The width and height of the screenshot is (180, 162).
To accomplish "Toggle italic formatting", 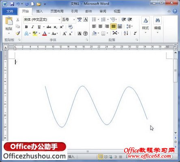I will tap(33, 27).
